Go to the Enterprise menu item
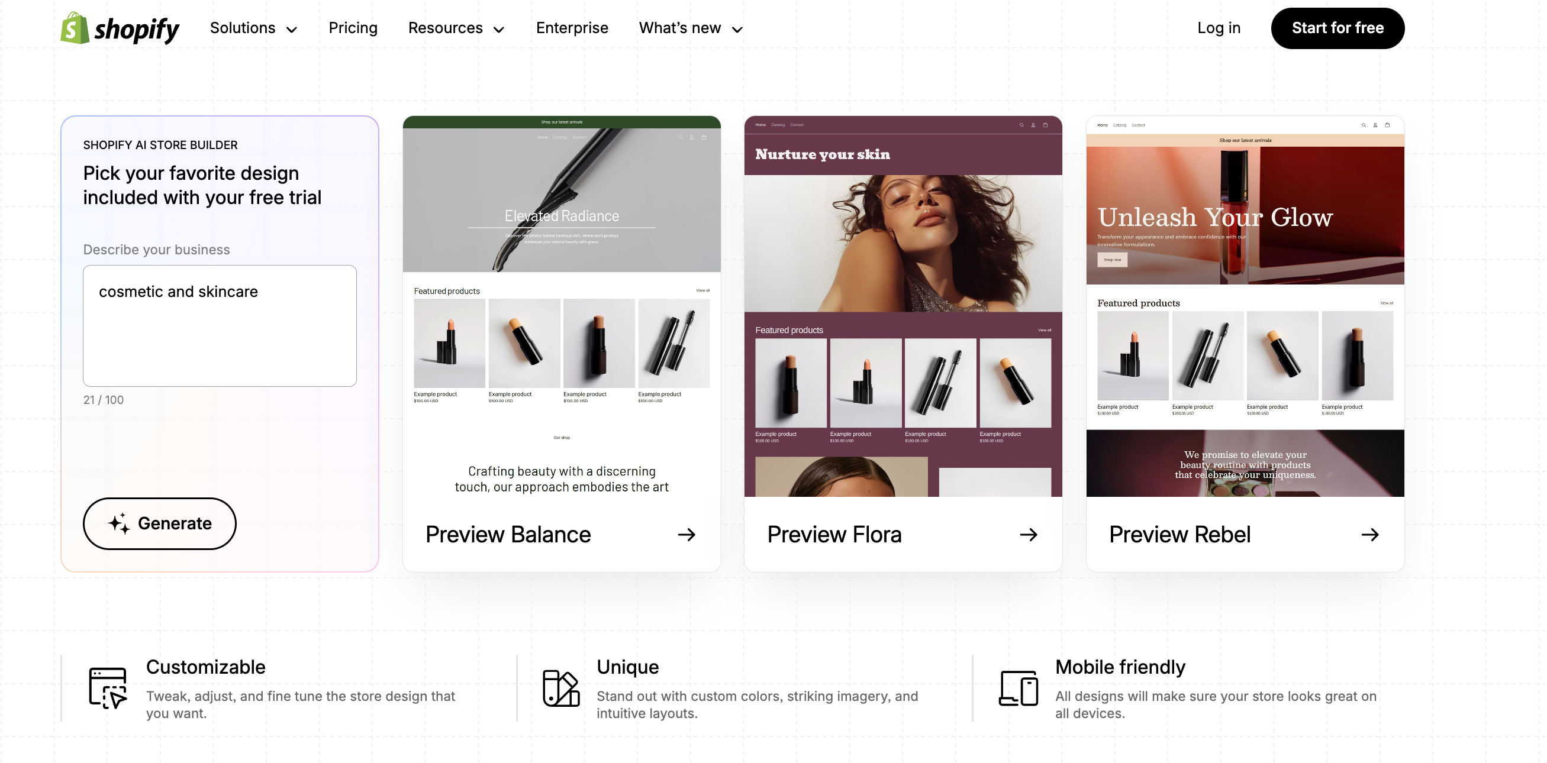Viewport: 1547px width, 763px height. [572, 28]
